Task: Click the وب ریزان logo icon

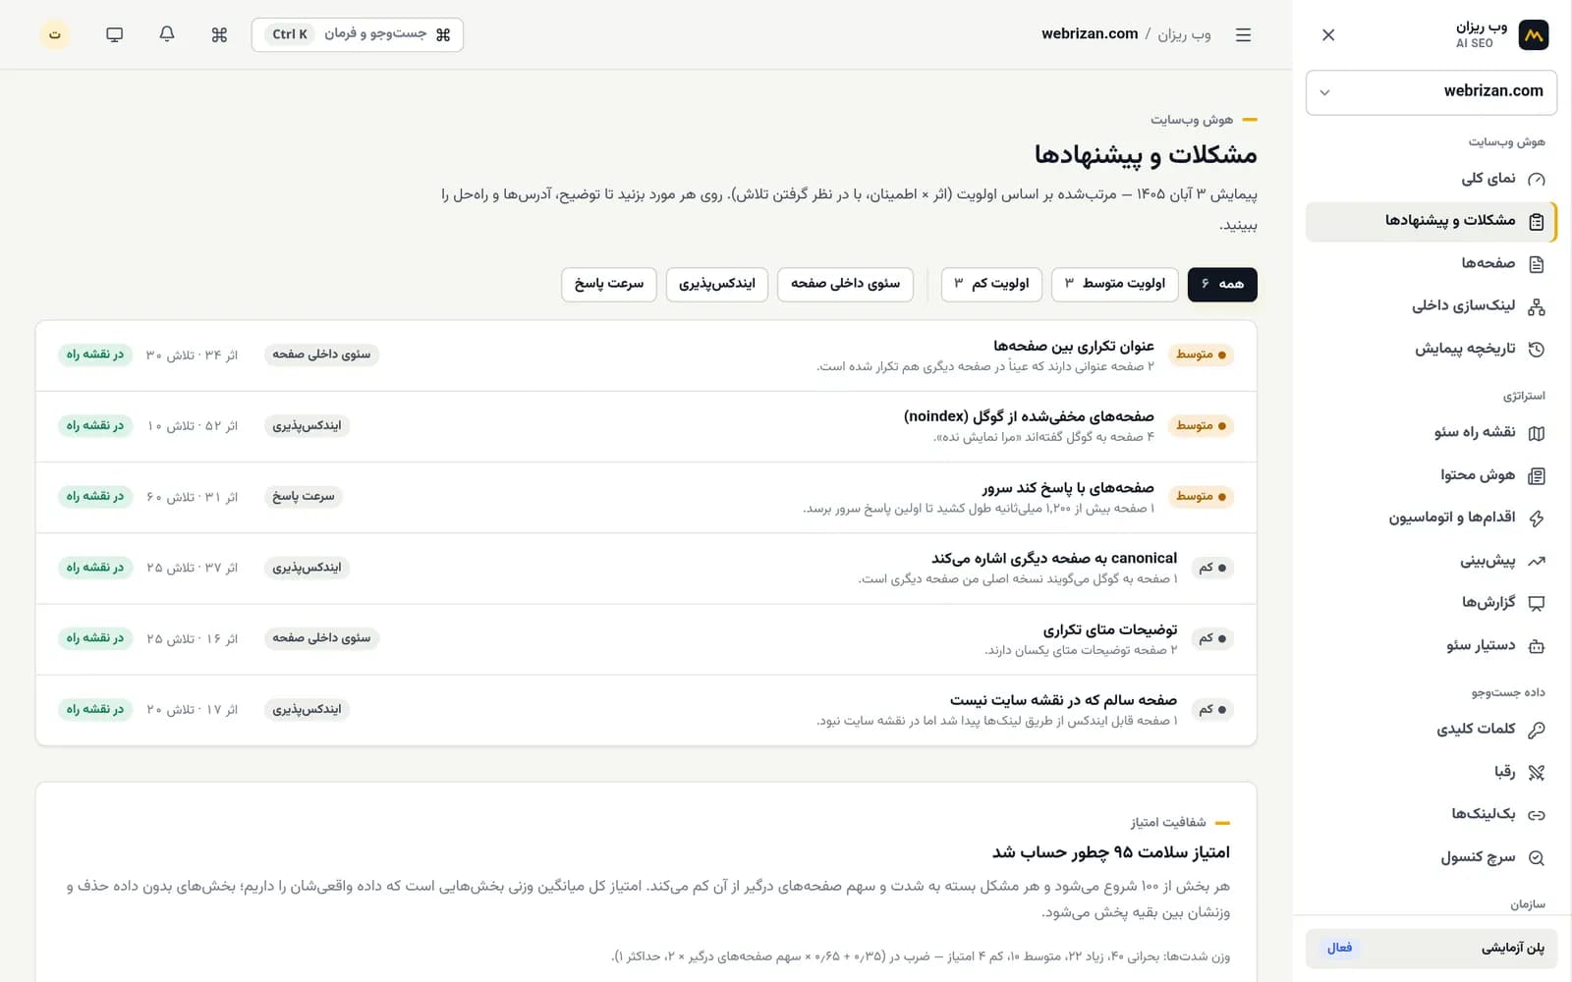Action: (1533, 35)
